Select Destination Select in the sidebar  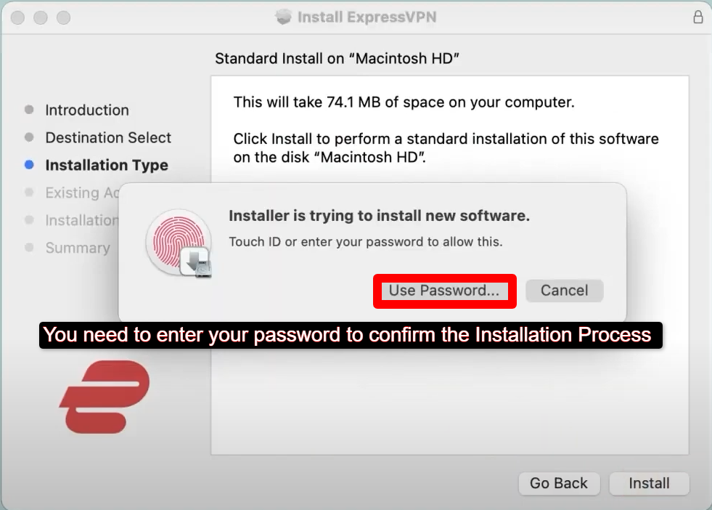[x=108, y=137]
